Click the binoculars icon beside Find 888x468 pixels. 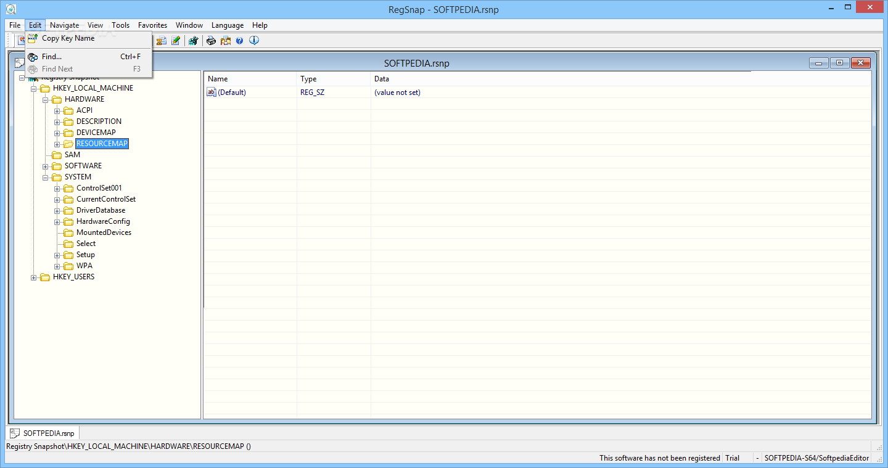33,57
